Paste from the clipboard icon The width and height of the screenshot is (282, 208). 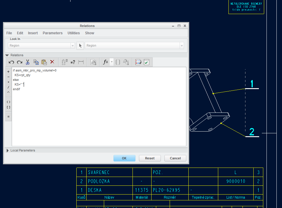click(x=44, y=62)
